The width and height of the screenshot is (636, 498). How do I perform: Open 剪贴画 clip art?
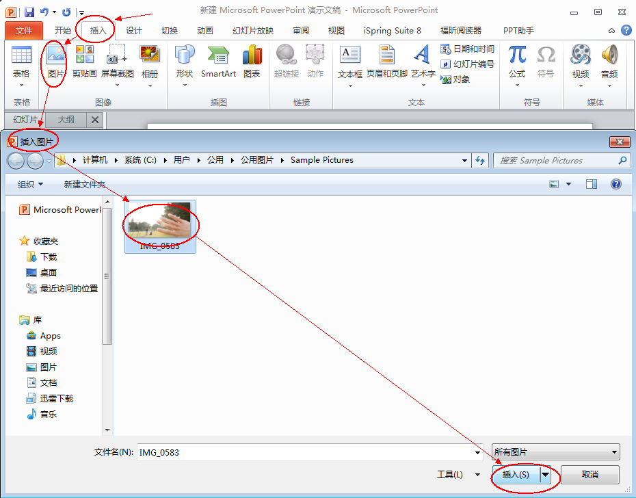point(85,62)
